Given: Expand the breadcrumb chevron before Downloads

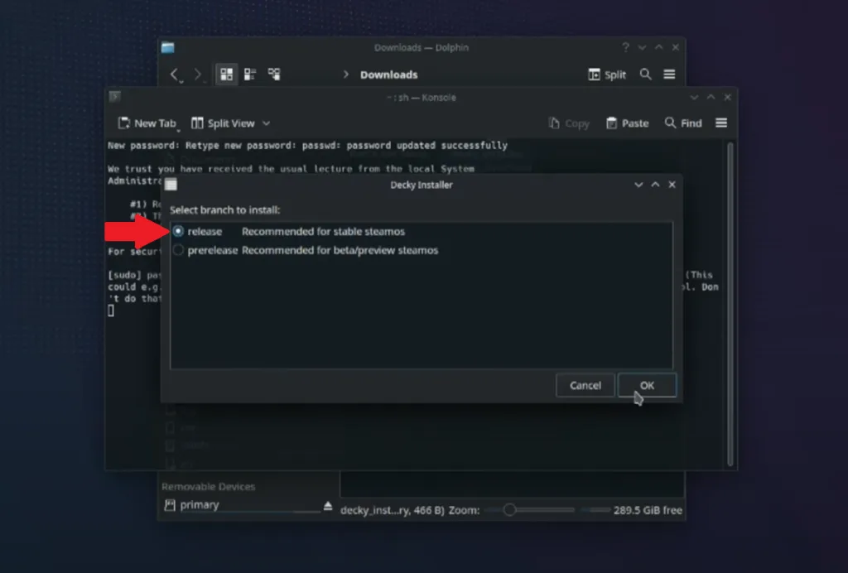Looking at the screenshot, I should coord(346,75).
